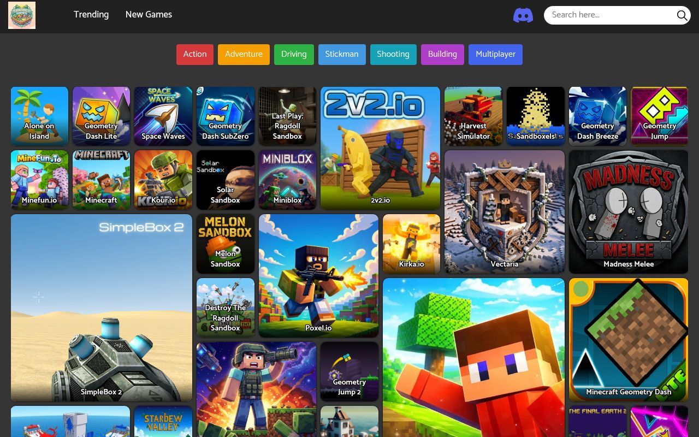The image size is (699, 437).
Task: Launch the Solar Sandbox game
Action: 226,180
